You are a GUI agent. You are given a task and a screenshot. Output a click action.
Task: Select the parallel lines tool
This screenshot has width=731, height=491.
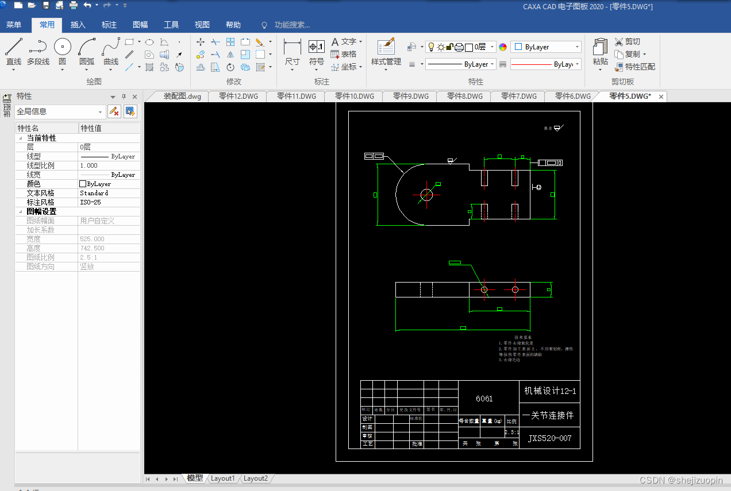[x=129, y=55]
